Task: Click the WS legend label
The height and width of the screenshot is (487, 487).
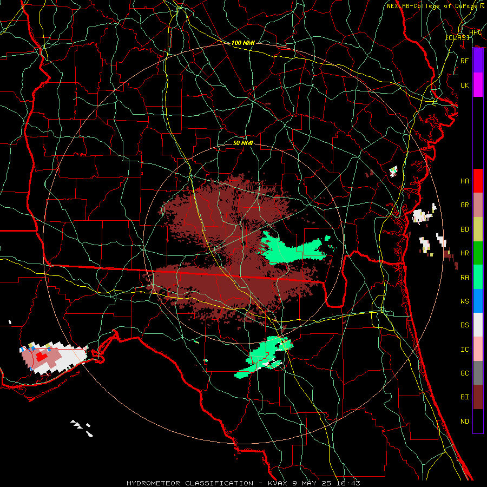Action: click(465, 301)
